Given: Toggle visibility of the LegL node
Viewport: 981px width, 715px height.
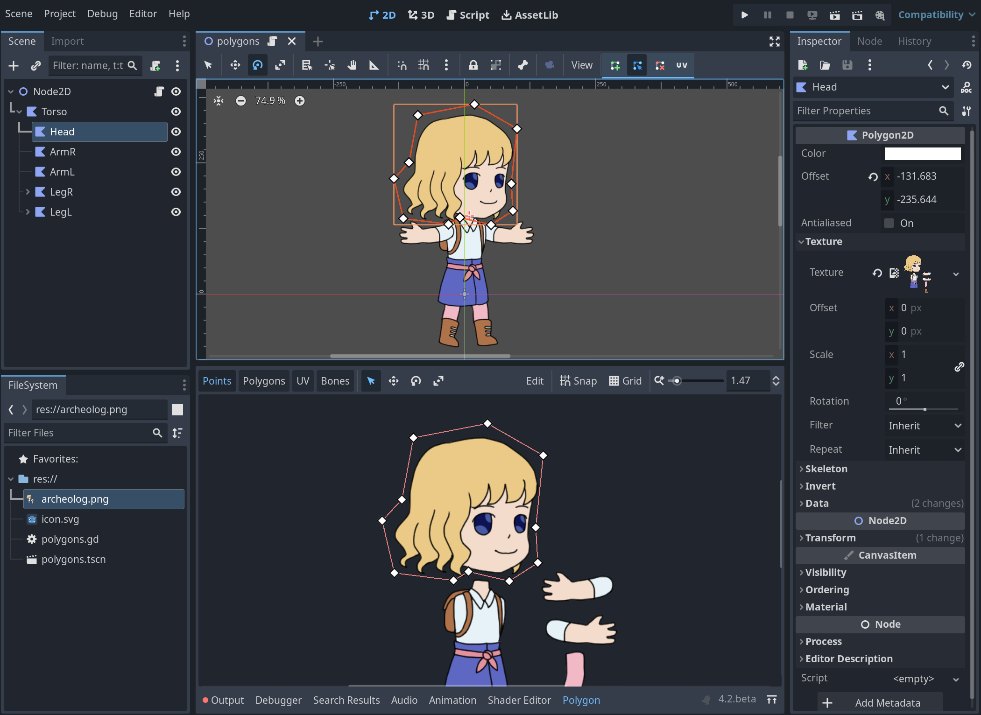Looking at the screenshot, I should pyautogui.click(x=176, y=212).
